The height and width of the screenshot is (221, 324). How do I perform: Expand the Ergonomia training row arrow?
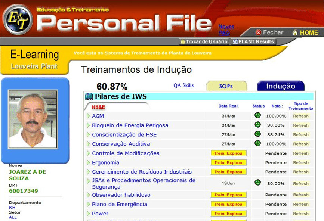pyautogui.click(x=88, y=163)
